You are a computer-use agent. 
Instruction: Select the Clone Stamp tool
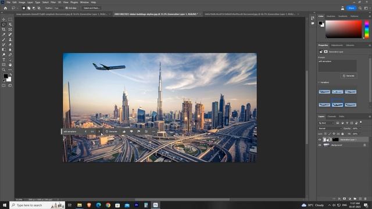click(10, 39)
